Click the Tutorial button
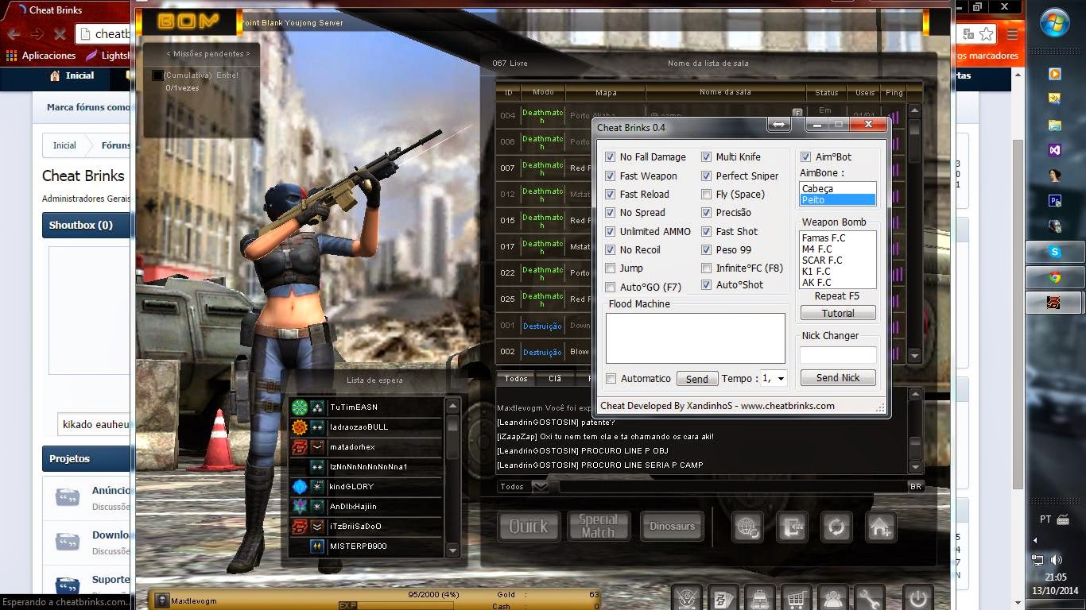This screenshot has width=1086, height=610. tap(838, 313)
